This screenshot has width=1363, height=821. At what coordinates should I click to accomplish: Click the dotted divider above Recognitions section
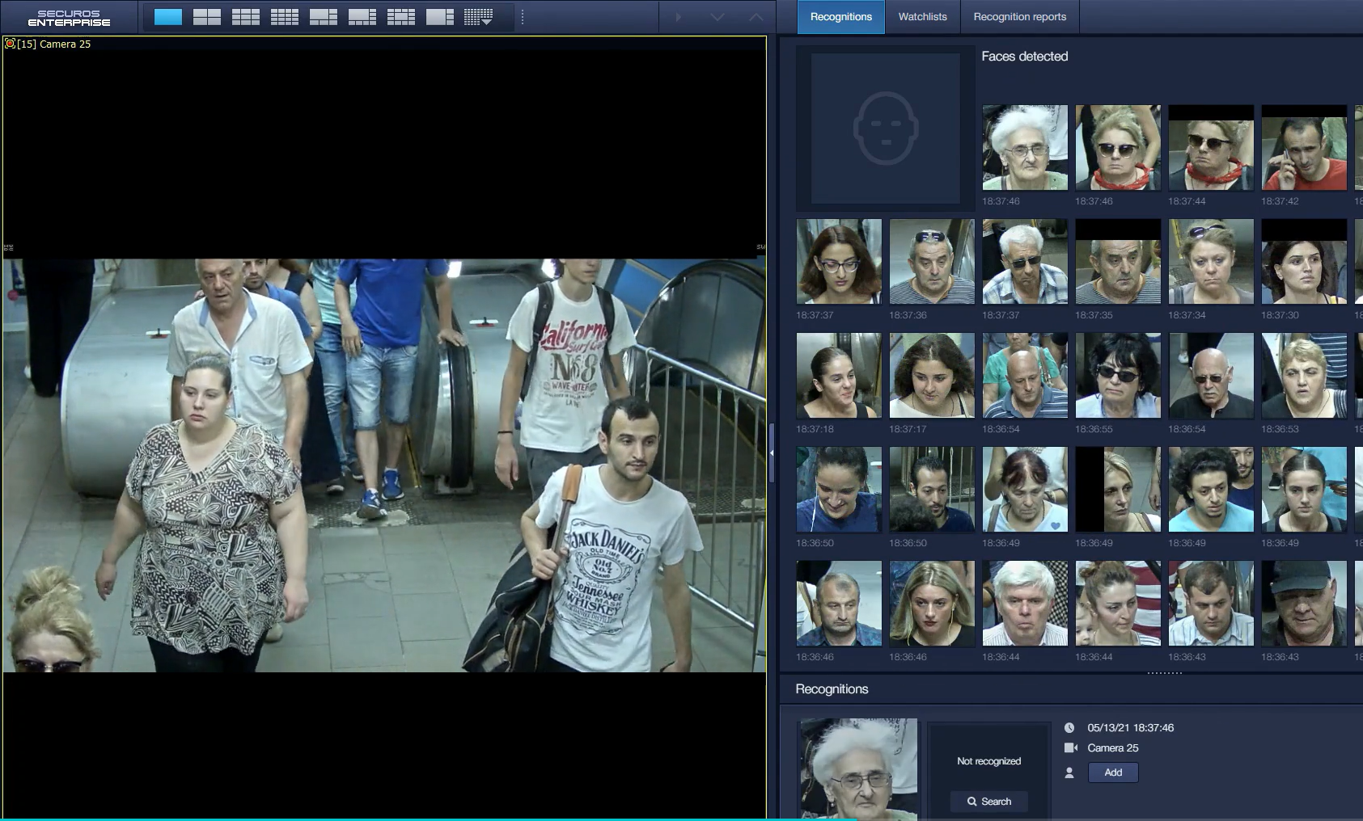[1165, 673]
